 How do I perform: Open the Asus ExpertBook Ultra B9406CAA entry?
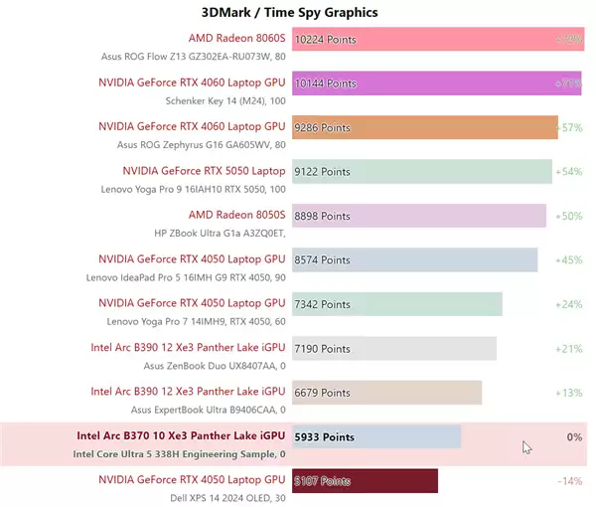(x=208, y=409)
